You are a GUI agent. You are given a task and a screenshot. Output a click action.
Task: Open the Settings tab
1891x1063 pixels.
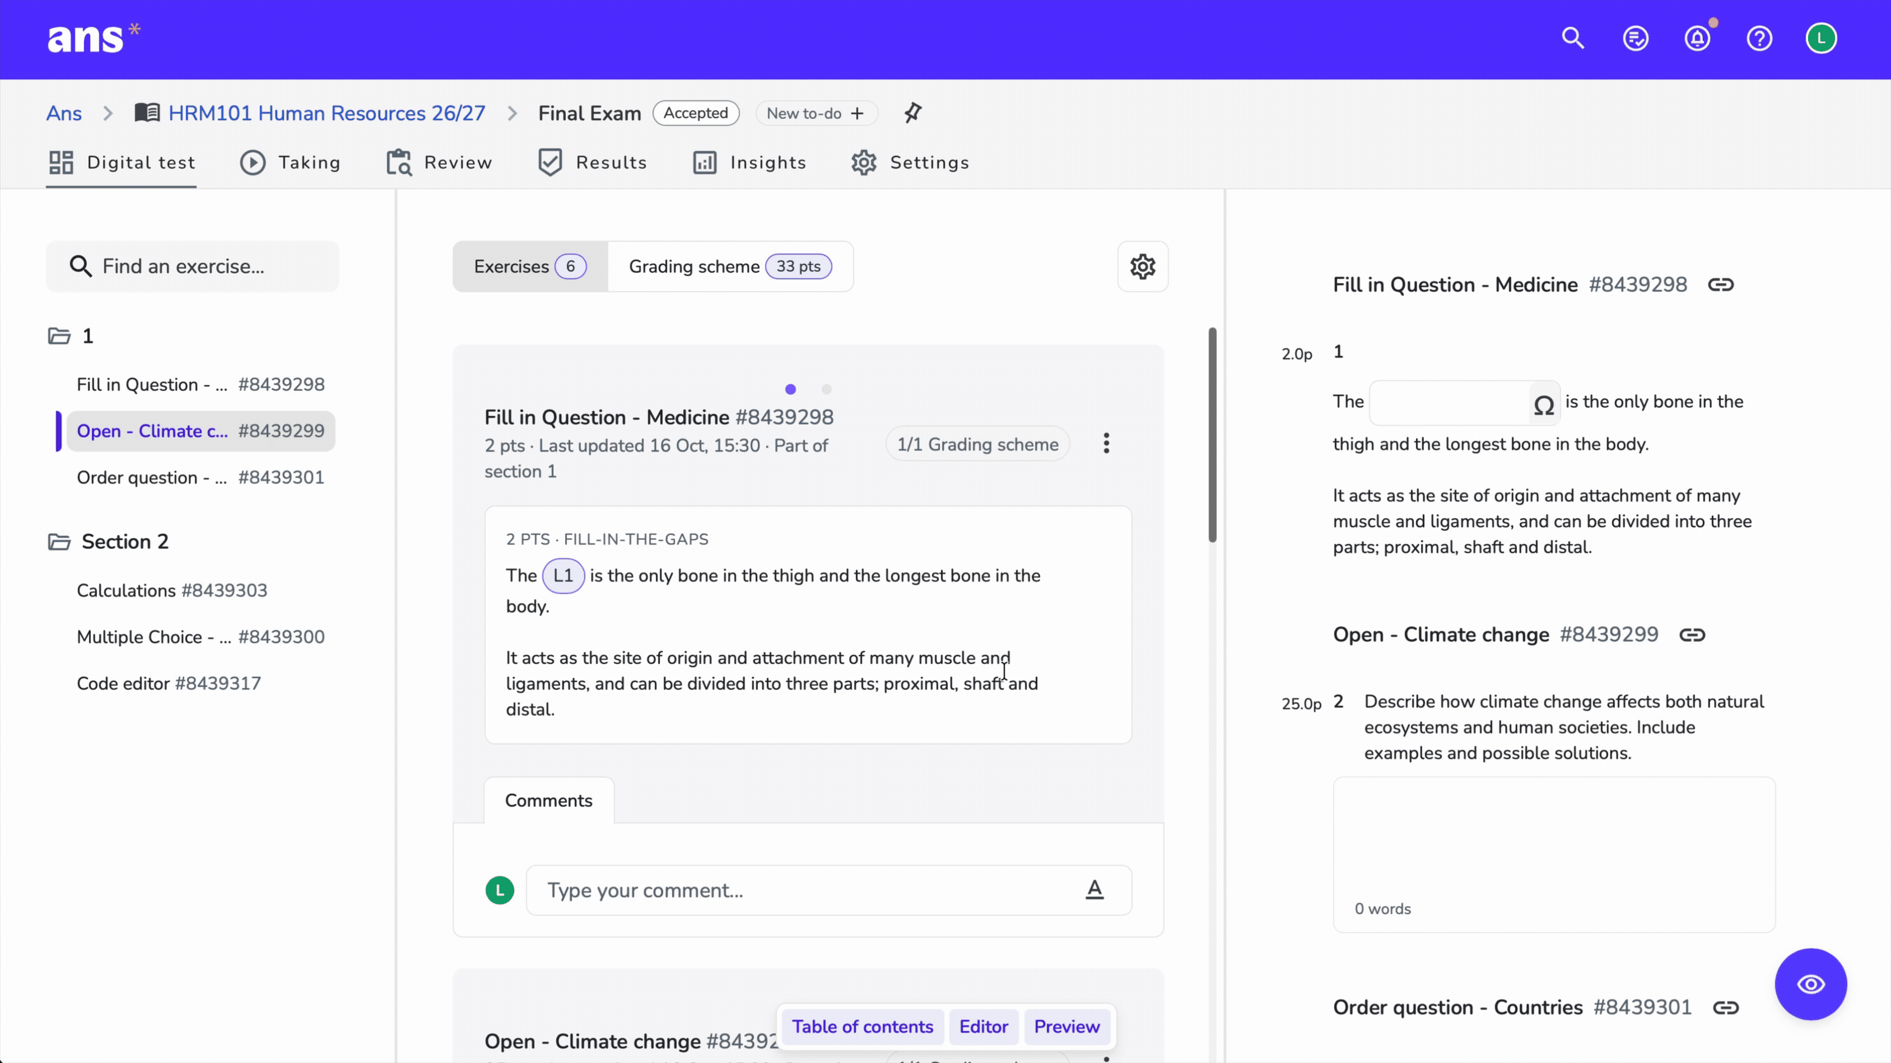tap(910, 162)
